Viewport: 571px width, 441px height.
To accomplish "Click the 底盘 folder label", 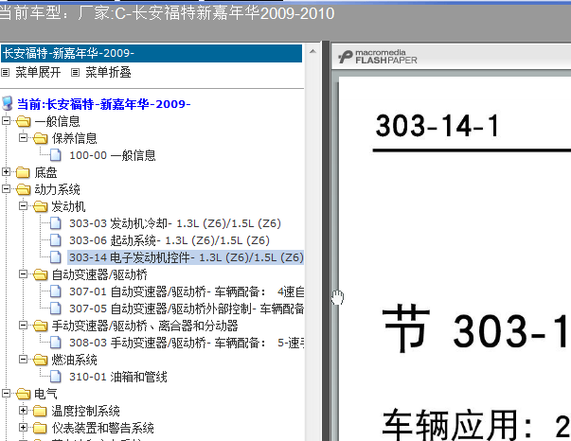I will 45,172.
